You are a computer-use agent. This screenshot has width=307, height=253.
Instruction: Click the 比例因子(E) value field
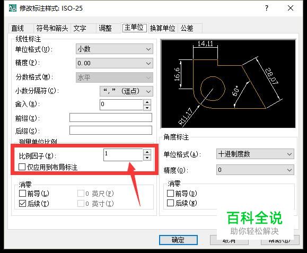click(x=123, y=155)
